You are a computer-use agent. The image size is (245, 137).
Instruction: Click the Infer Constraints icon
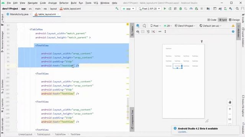154,32
